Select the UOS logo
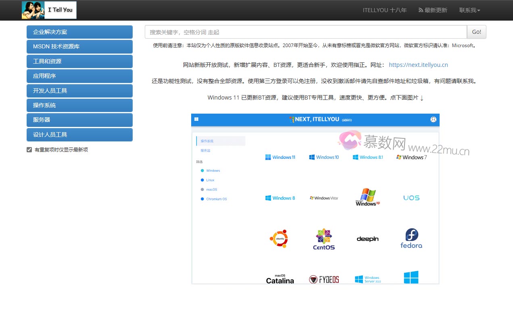 [411, 197]
